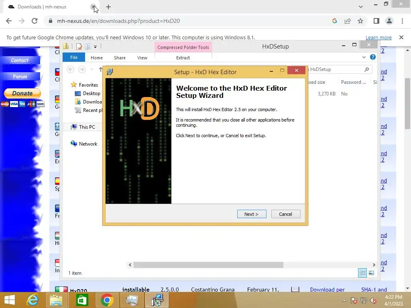The height and width of the screenshot is (308, 411).
Task: Click the explorer Back arrow
Action: coord(70,69)
